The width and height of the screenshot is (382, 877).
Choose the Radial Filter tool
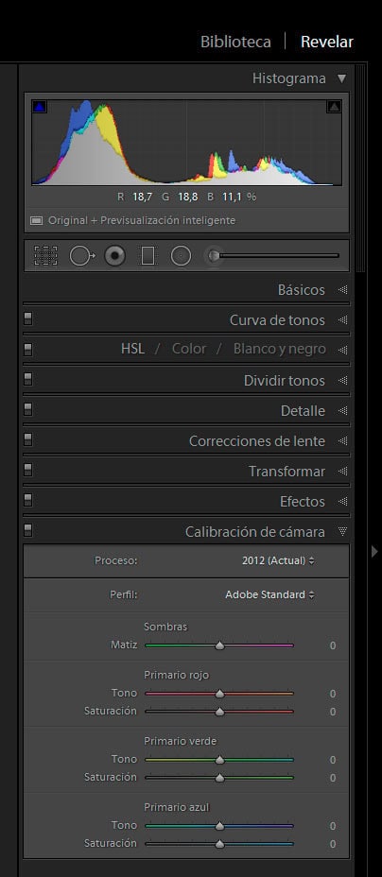181,256
